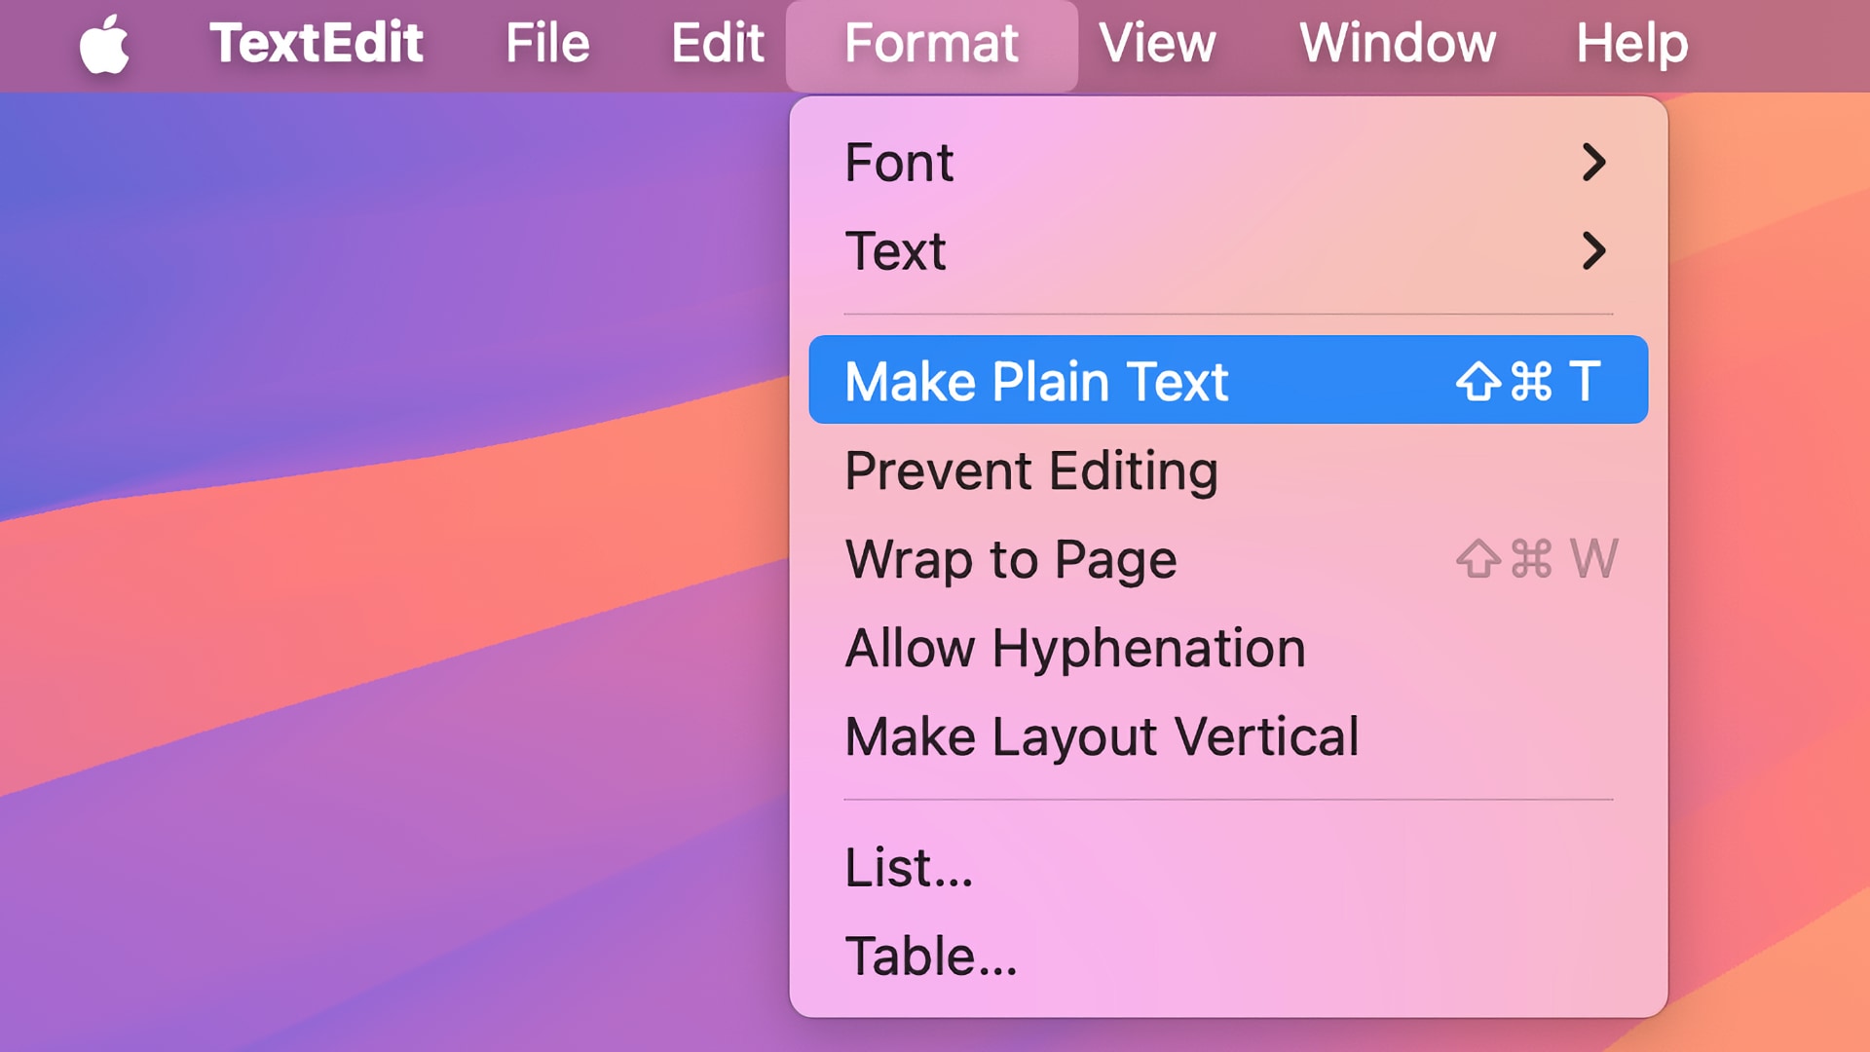This screenshot has height=1052, width=1870.
Task: Choose Make Plain Text
Action: (x=1228, y=380)
